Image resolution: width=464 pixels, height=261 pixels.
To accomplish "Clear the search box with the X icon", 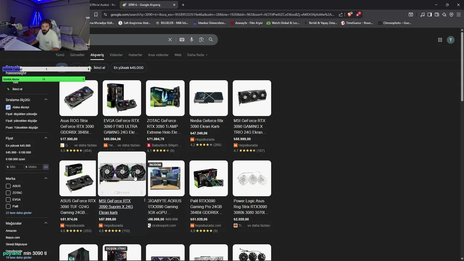I will 170,40.
